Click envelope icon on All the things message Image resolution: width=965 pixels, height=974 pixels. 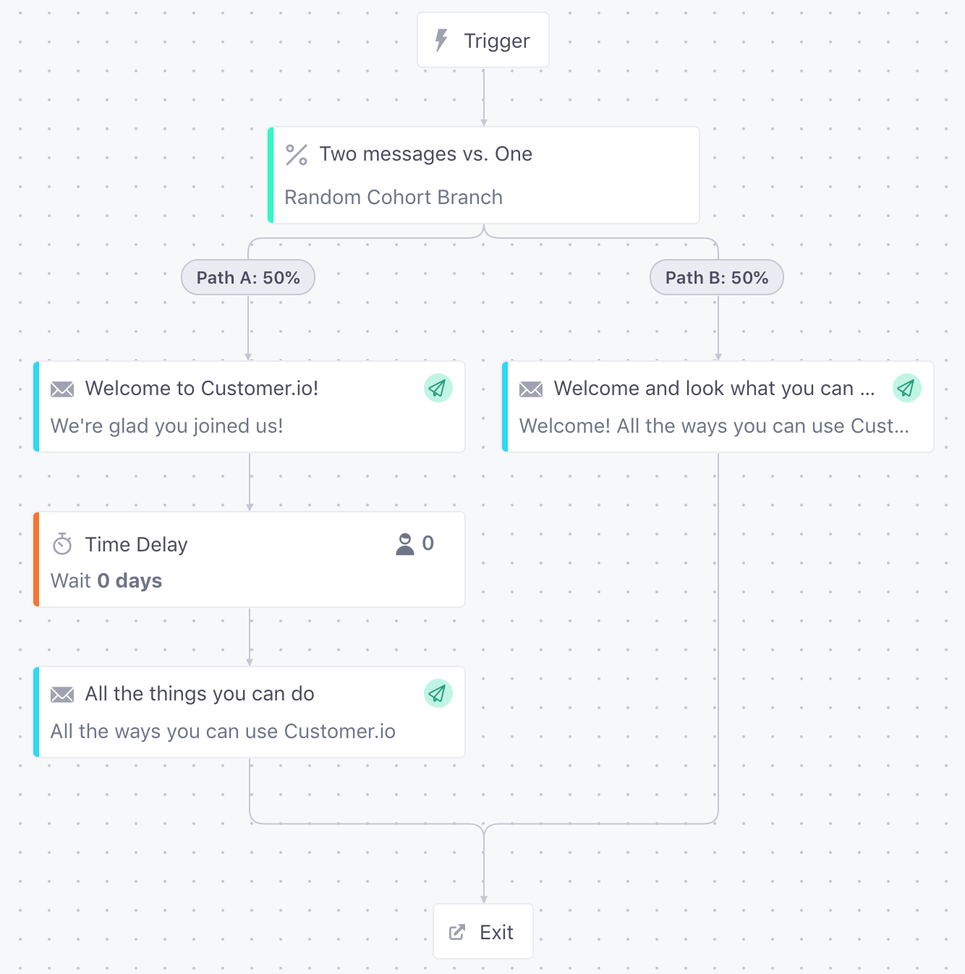(62, 695)
